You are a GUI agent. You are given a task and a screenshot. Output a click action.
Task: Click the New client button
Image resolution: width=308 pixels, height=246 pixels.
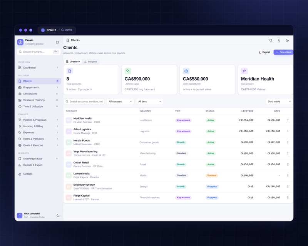point(283,52)
